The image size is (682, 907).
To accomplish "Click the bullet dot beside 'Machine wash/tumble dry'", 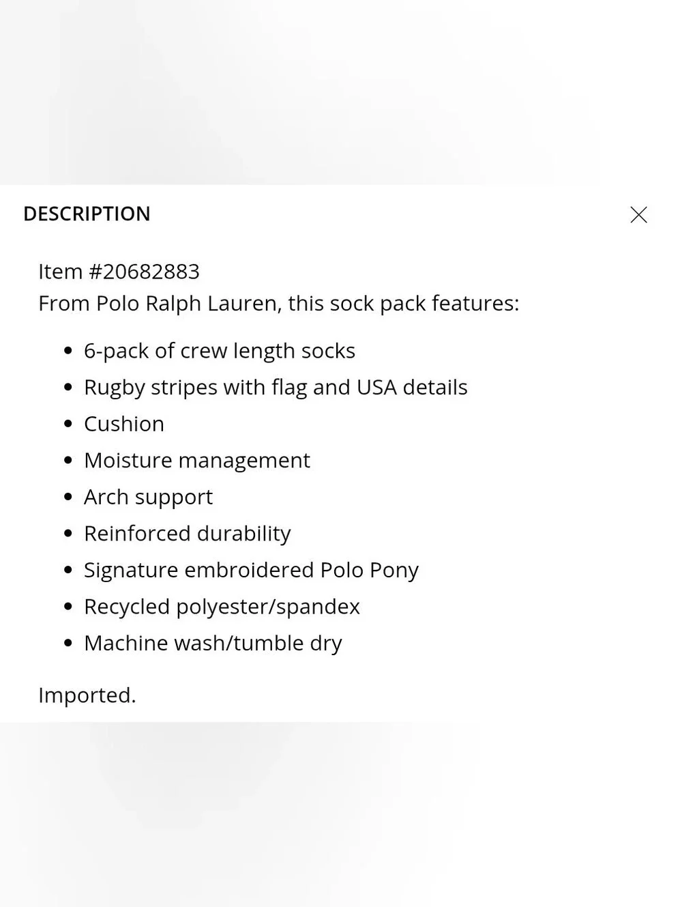I will [x=68, y=643].
